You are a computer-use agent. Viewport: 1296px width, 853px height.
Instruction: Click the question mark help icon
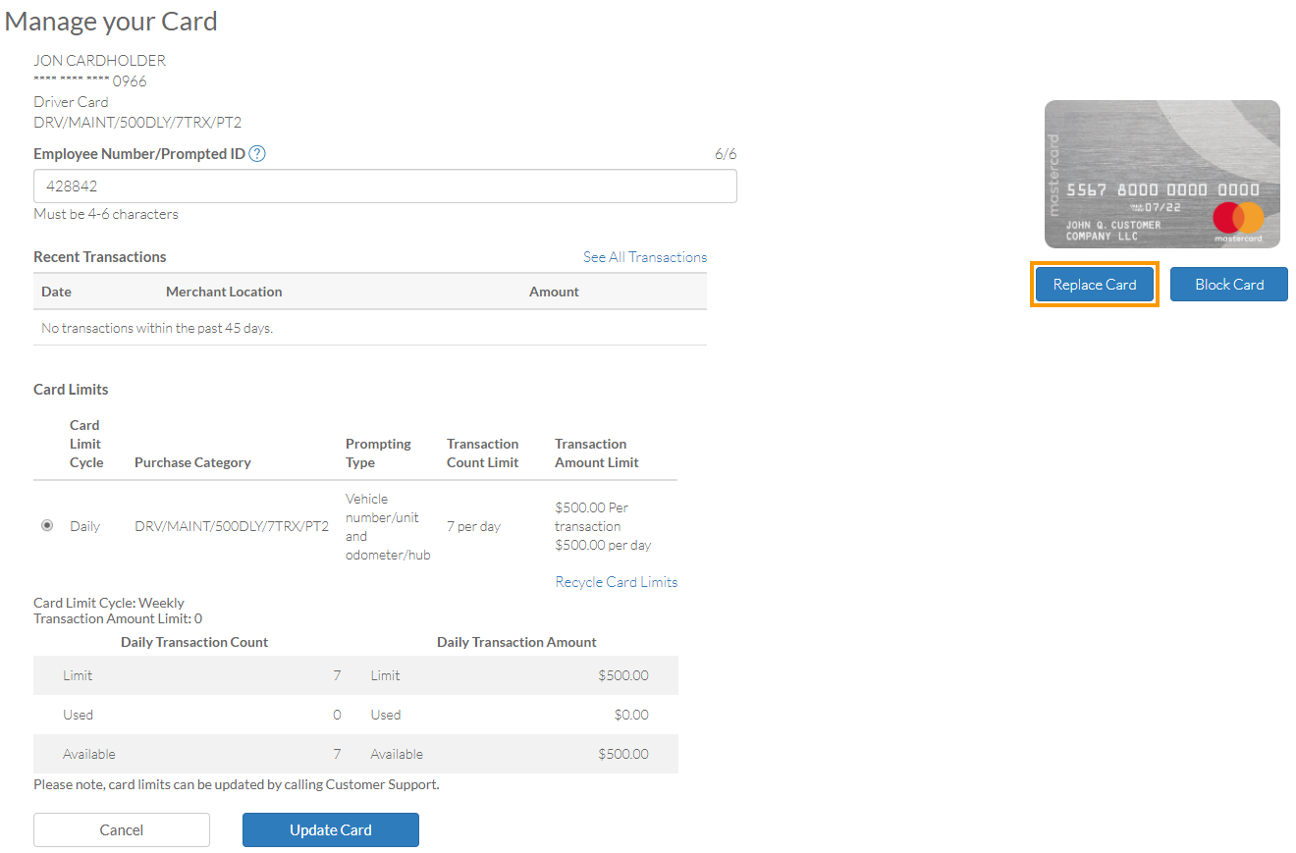click(256, 153)
